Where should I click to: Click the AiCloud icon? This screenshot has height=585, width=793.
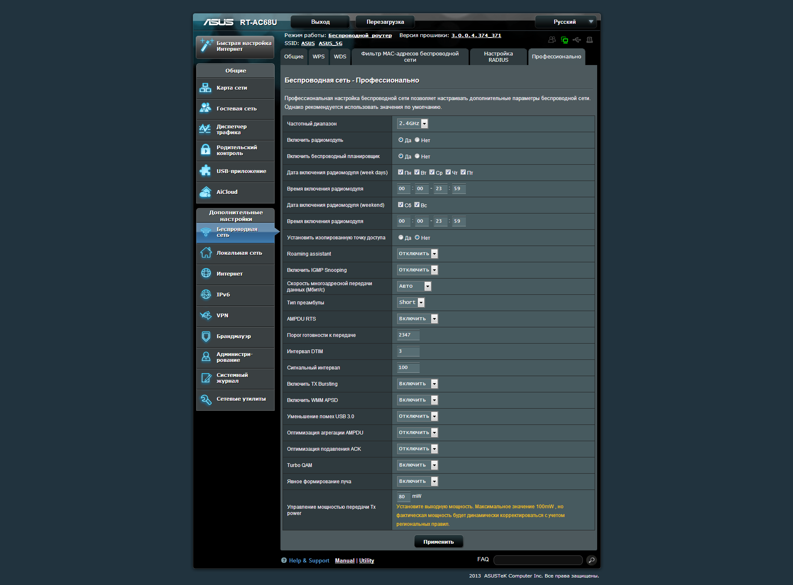(205, 192)
